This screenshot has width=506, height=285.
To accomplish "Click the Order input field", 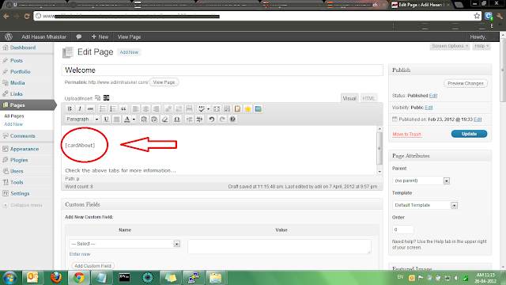I will [x=402, y=230].
